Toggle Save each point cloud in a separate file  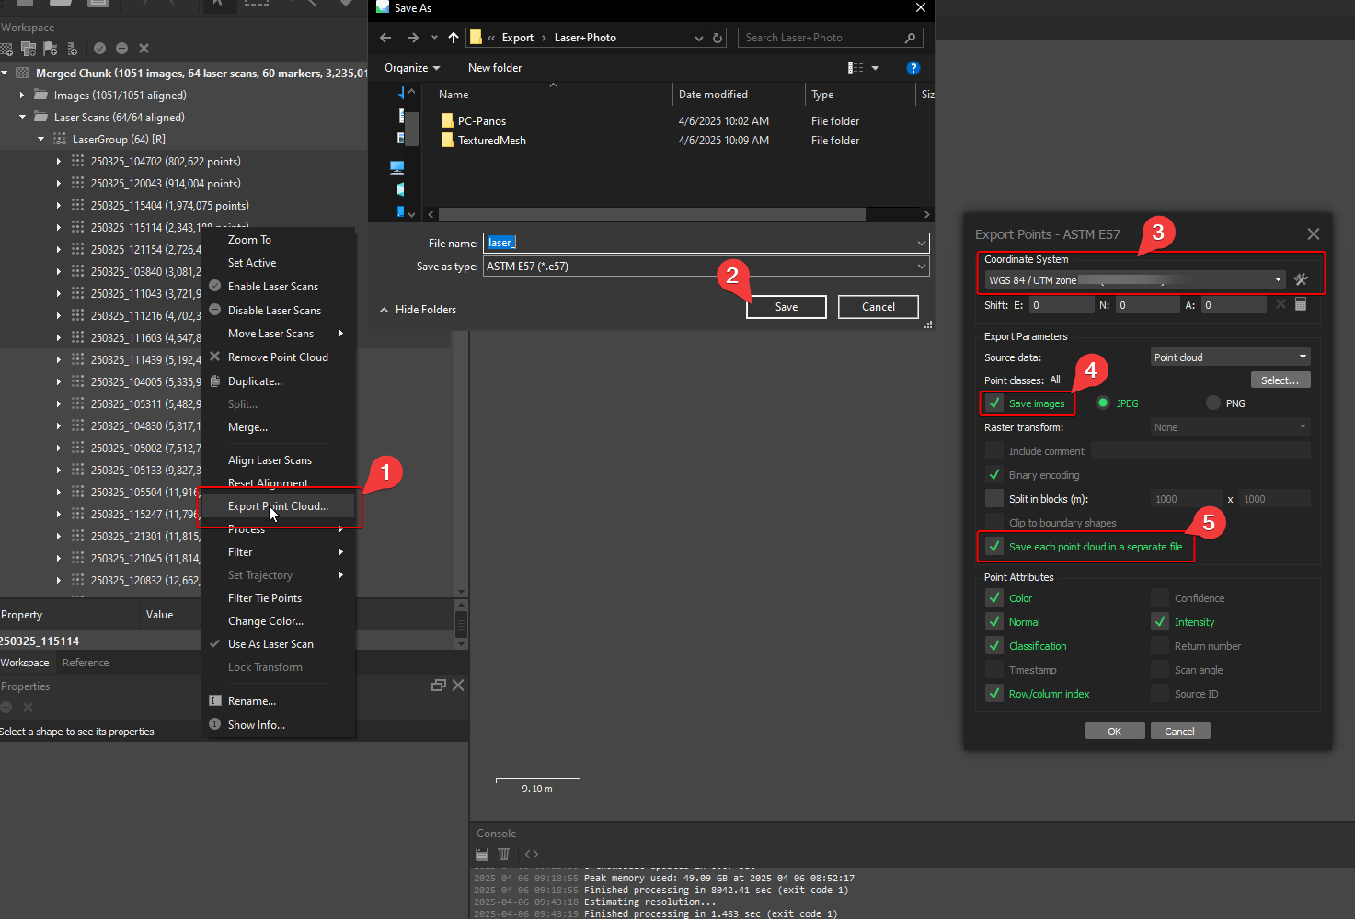pos(994,546)
